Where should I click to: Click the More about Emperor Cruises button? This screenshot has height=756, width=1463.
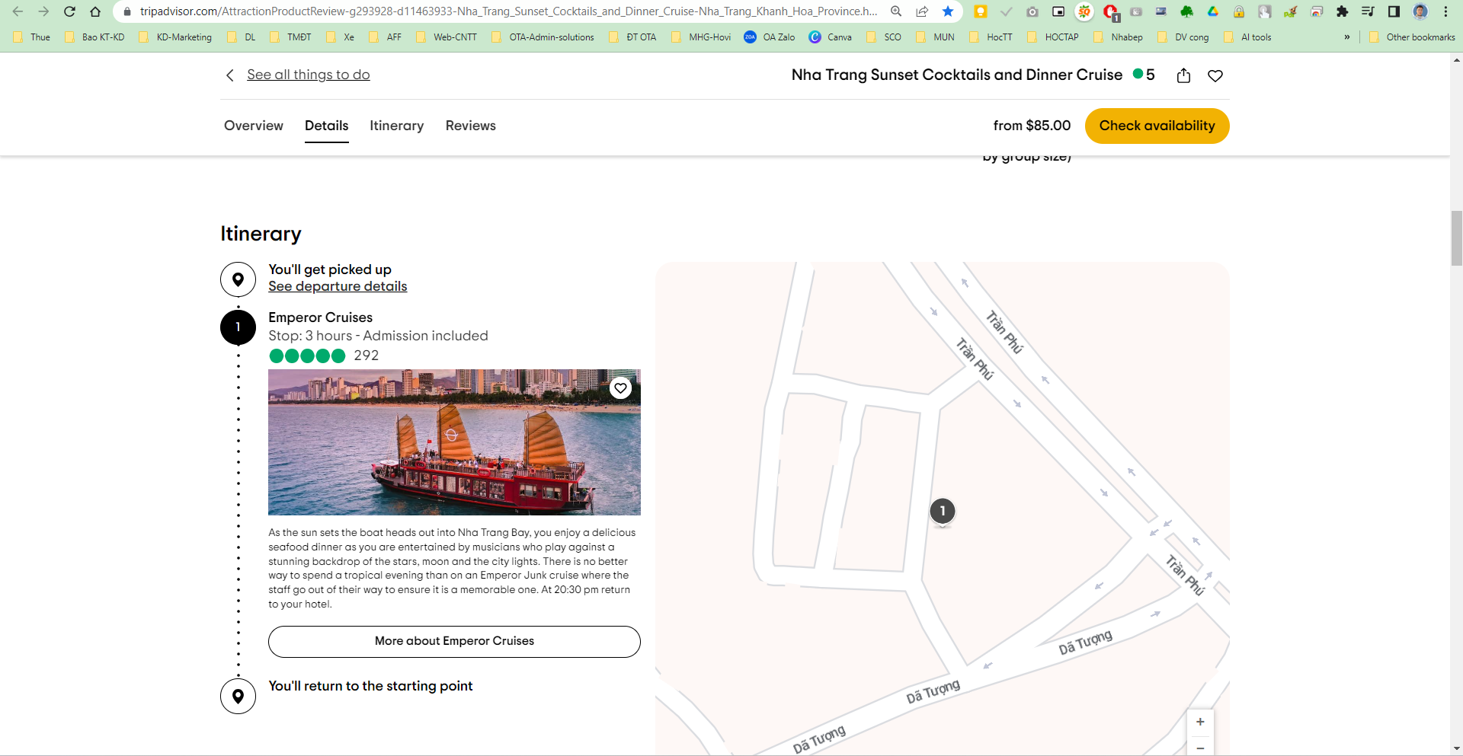pyautogui.click(x=454, y=641)
